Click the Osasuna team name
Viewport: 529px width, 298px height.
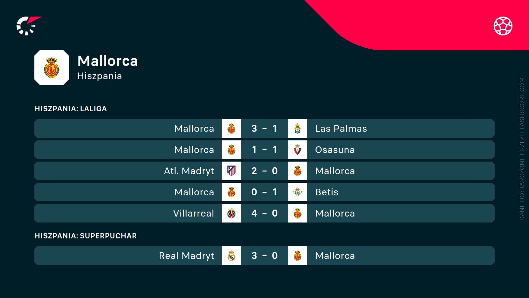tap(335, 150)
